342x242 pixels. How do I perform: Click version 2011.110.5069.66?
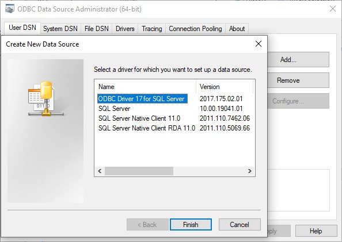point(225,128)
